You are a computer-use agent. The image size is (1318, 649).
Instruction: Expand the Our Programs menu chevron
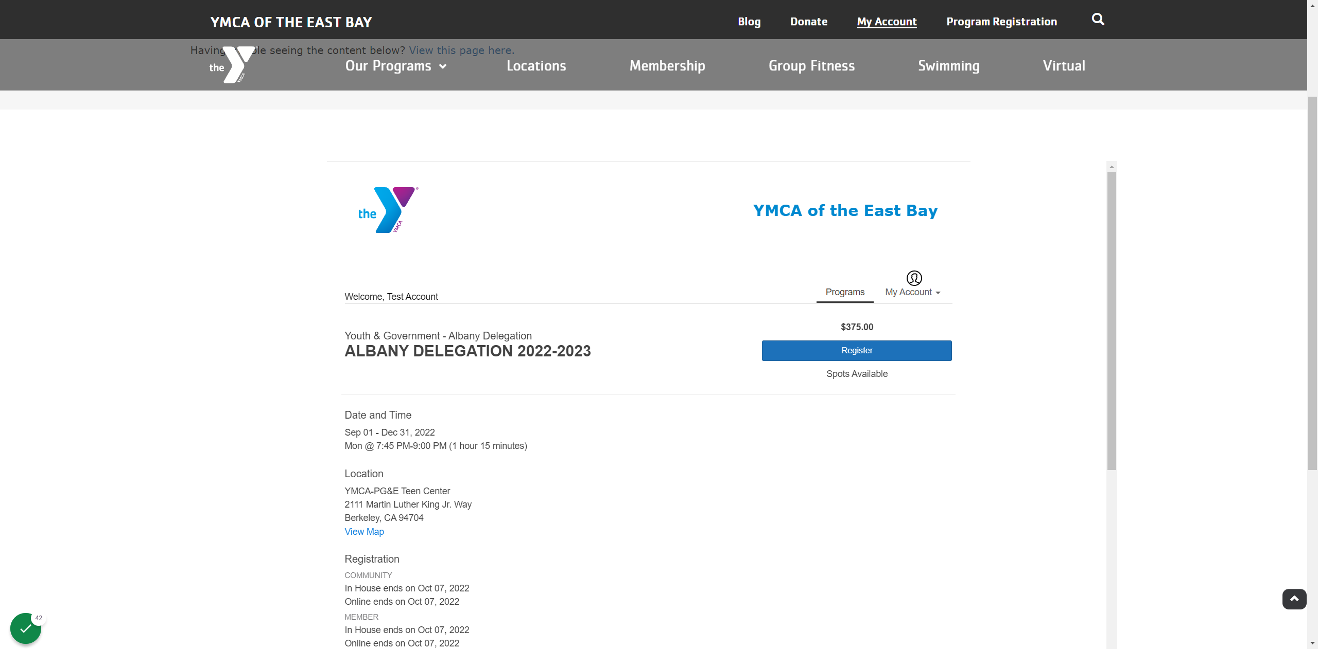click(x=443, y=66)
